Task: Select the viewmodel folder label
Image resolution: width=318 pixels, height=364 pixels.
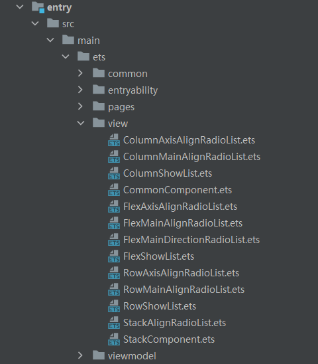Action: tap(132, 356)
